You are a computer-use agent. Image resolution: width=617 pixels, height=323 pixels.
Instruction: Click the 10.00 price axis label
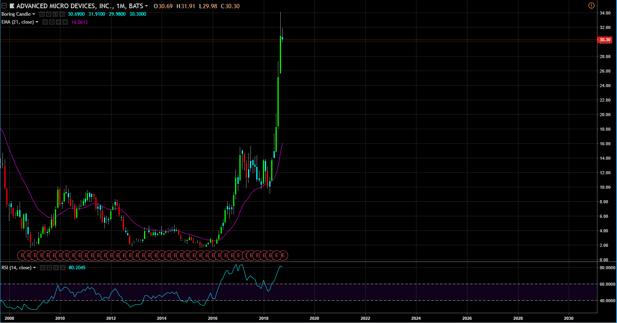[605, 187]
